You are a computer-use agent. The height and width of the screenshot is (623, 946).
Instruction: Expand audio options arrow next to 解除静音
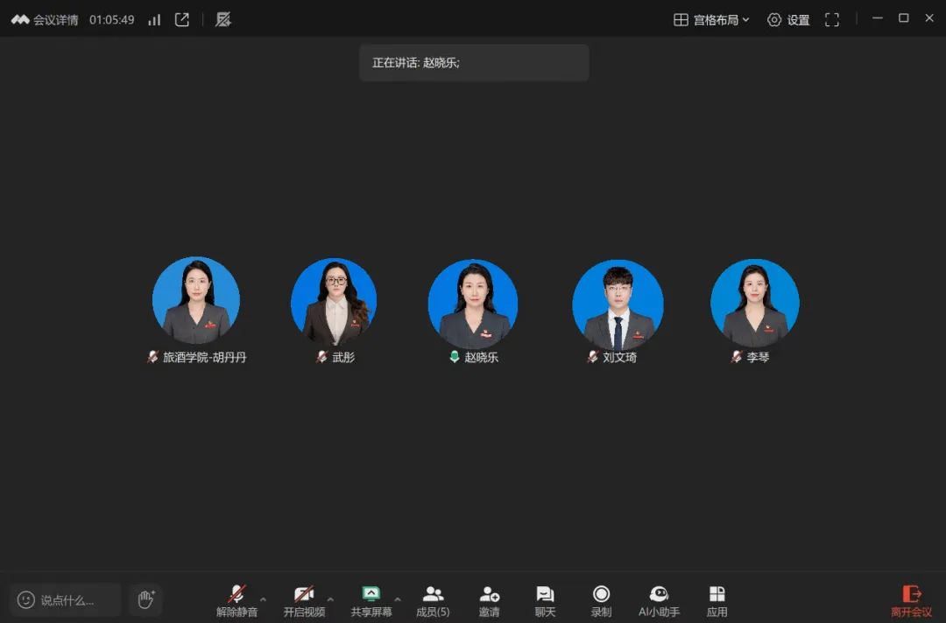click(263, 599)
